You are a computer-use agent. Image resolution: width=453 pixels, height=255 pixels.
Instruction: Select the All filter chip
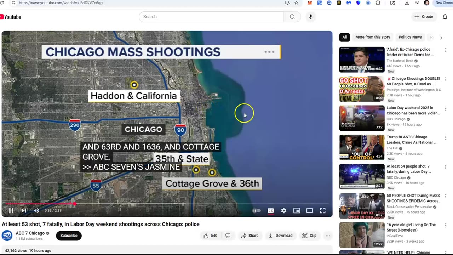click(x=344, y=37)
